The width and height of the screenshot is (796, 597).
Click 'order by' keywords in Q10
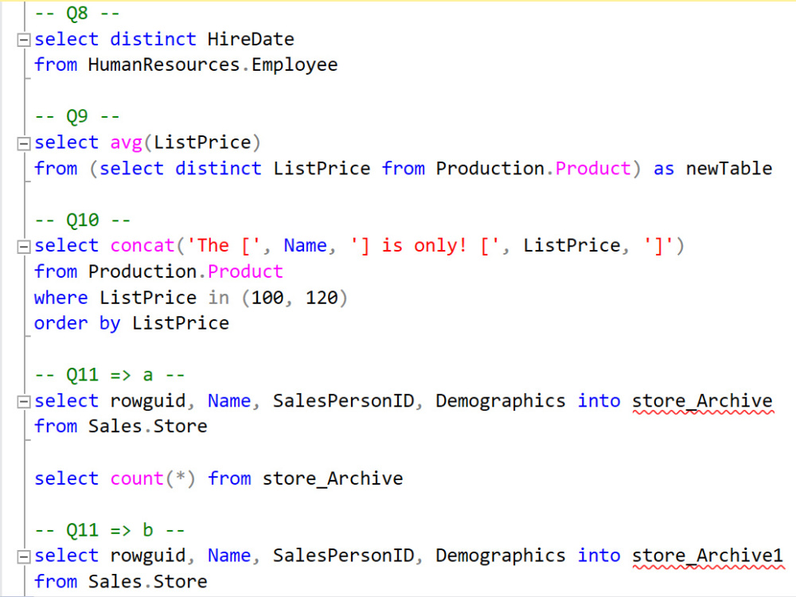click(x=77, y=323)
